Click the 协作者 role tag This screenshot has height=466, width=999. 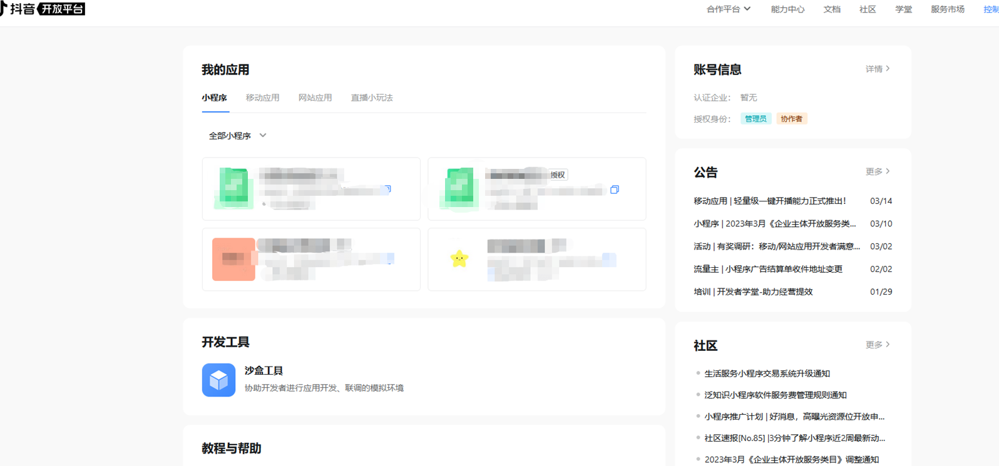(x=791, y=119)
